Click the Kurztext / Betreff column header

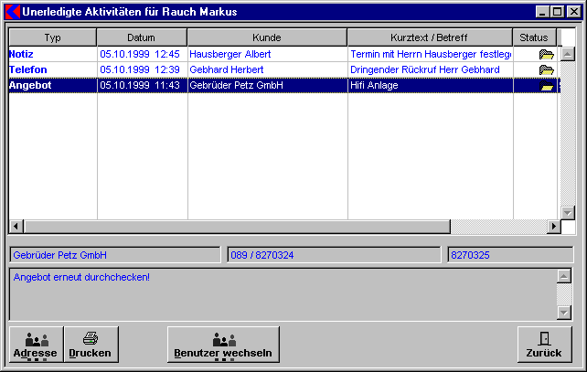pos(429,37)
